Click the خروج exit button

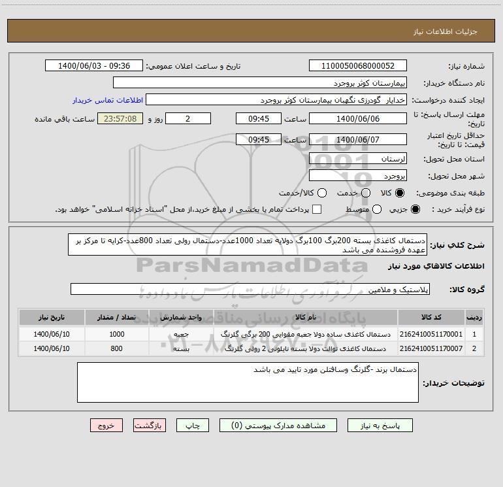106,426
